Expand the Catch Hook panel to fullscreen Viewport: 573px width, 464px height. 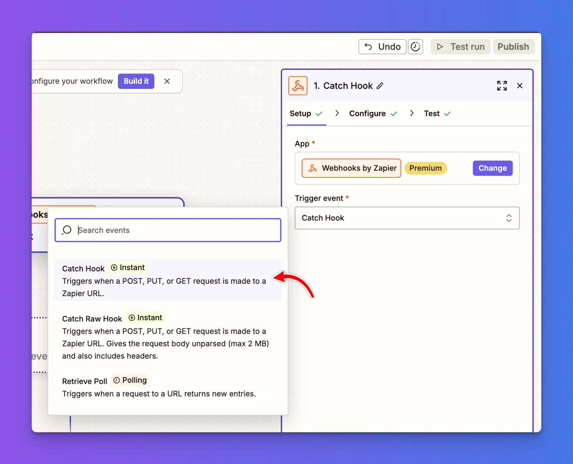coord(502,86)
